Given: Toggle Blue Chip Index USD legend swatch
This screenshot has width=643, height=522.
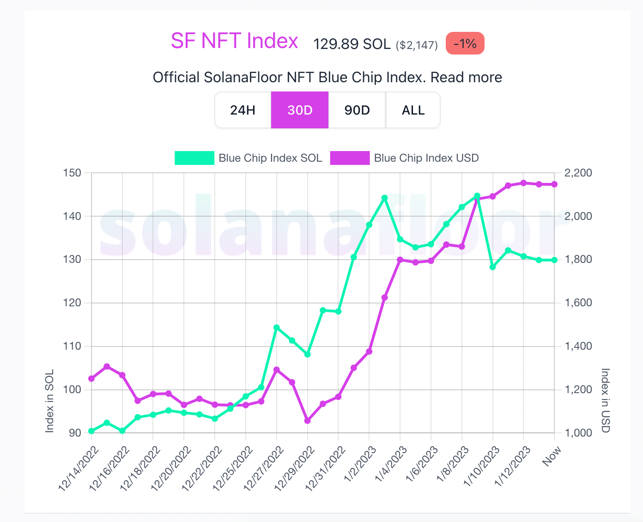Looking at the screenshot, I should [350, 158].
